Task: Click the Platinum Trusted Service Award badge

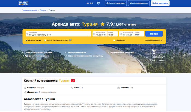Action: click(x=158, y=54)
